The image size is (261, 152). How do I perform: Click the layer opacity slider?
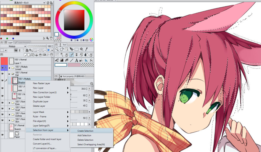tap(37, 46)
